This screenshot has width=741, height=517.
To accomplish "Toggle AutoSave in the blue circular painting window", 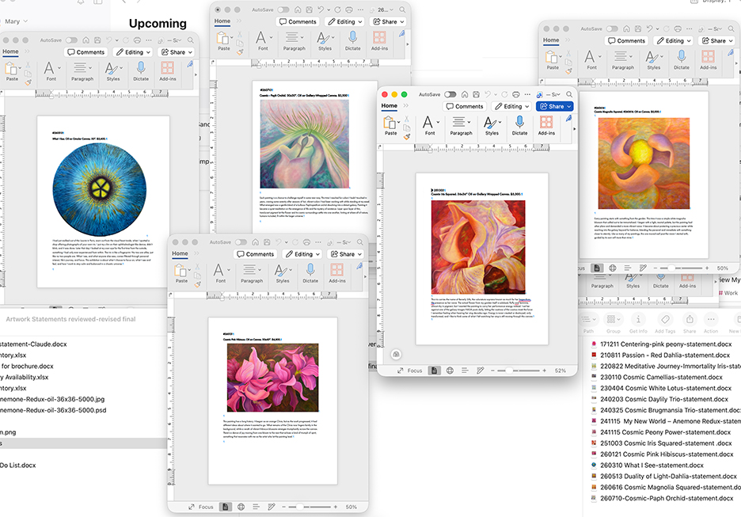I will coord(71,40).
